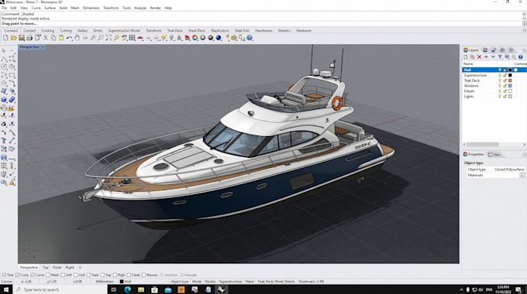Switch to Front viewport tab
Viewport: 527px width, 294px height.
point(57,268)
